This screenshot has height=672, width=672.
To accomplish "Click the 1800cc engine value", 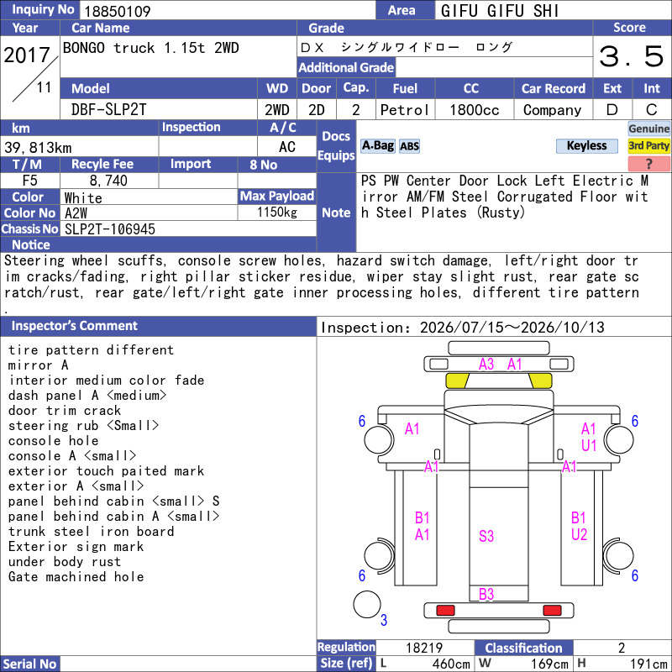I will click(x=474, y=110).
